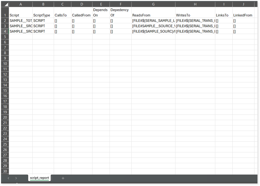Open the script_report sheet tab
The image size is (260, 186).
coord(39,178)
